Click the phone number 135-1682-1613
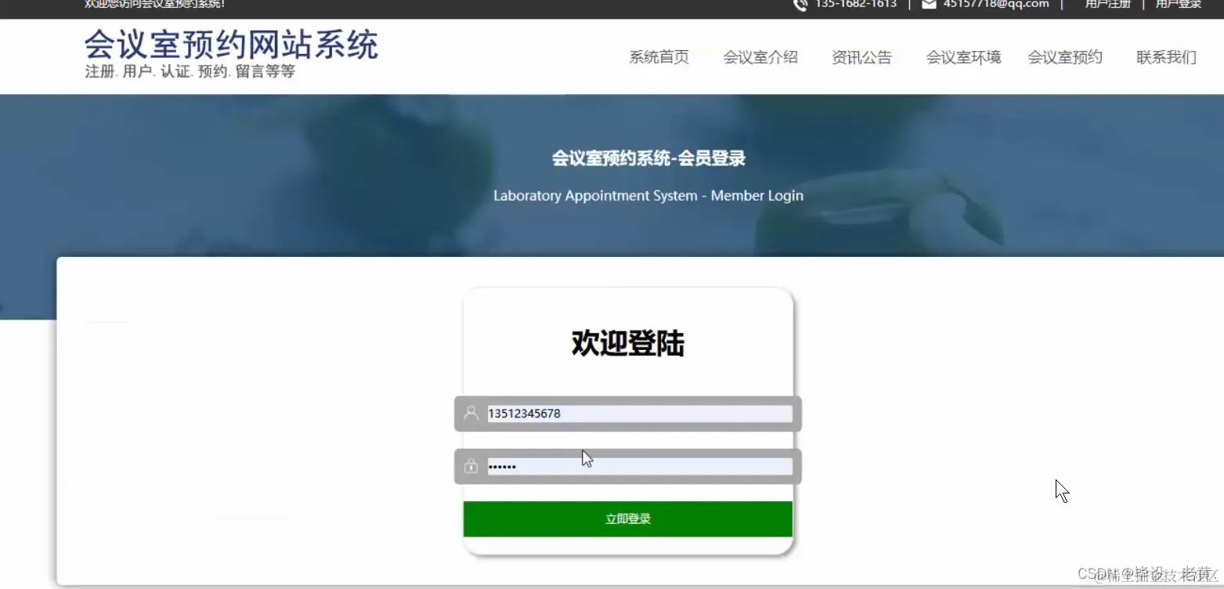The image size is (1224, 589). tap(856, 5)
